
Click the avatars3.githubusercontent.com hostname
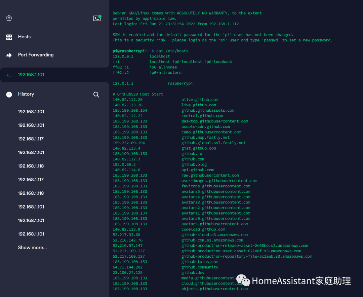216,202
